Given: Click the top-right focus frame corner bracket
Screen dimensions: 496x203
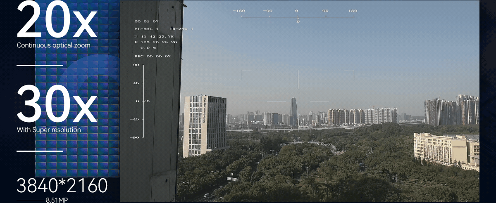Looking at the screenshot, I should 353,72.
